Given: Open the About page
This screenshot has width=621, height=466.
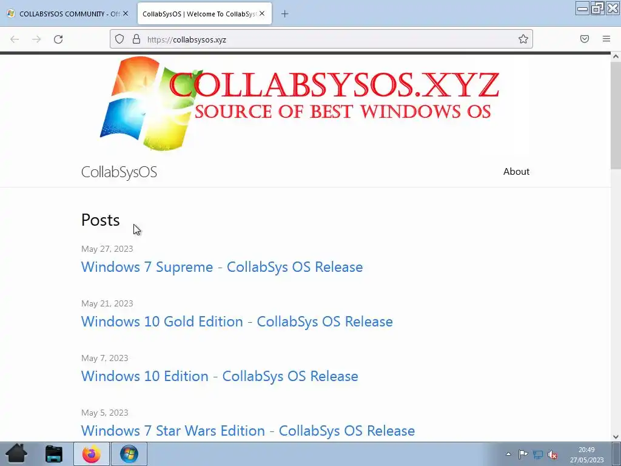Looking at the screenshot, I should click(x=516, y=172).
